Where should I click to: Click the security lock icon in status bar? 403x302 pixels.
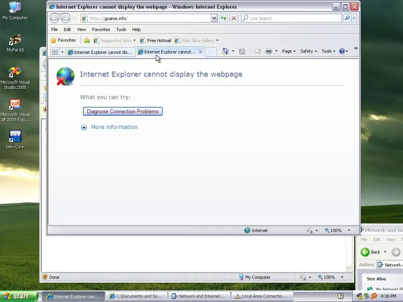(309, 230)
